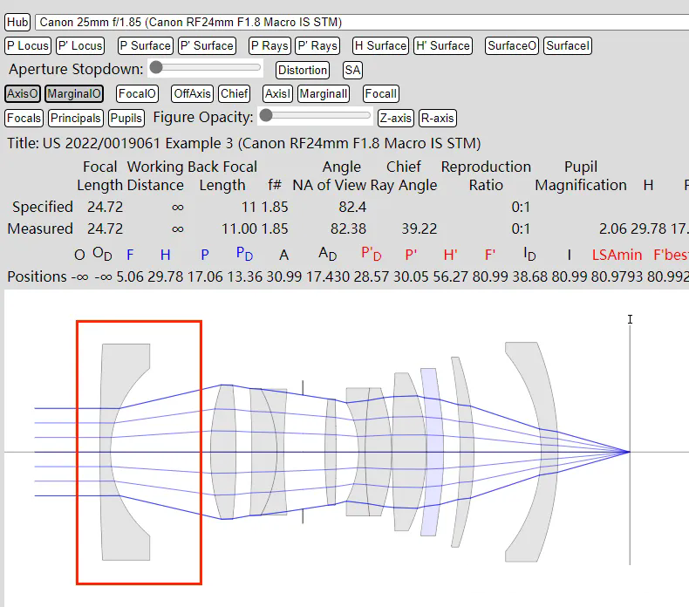This screenshot has height=607, width=689.
Task: Toggle the H Surface button
Action: (380, 45)
